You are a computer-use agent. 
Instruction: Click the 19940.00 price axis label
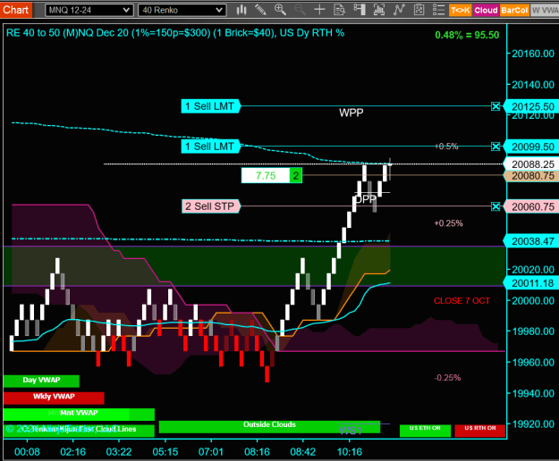coord(533,393)
